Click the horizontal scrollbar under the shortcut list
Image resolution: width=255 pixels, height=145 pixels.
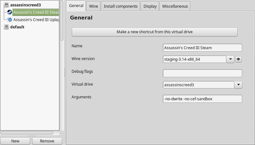click(x=27, y=133)
